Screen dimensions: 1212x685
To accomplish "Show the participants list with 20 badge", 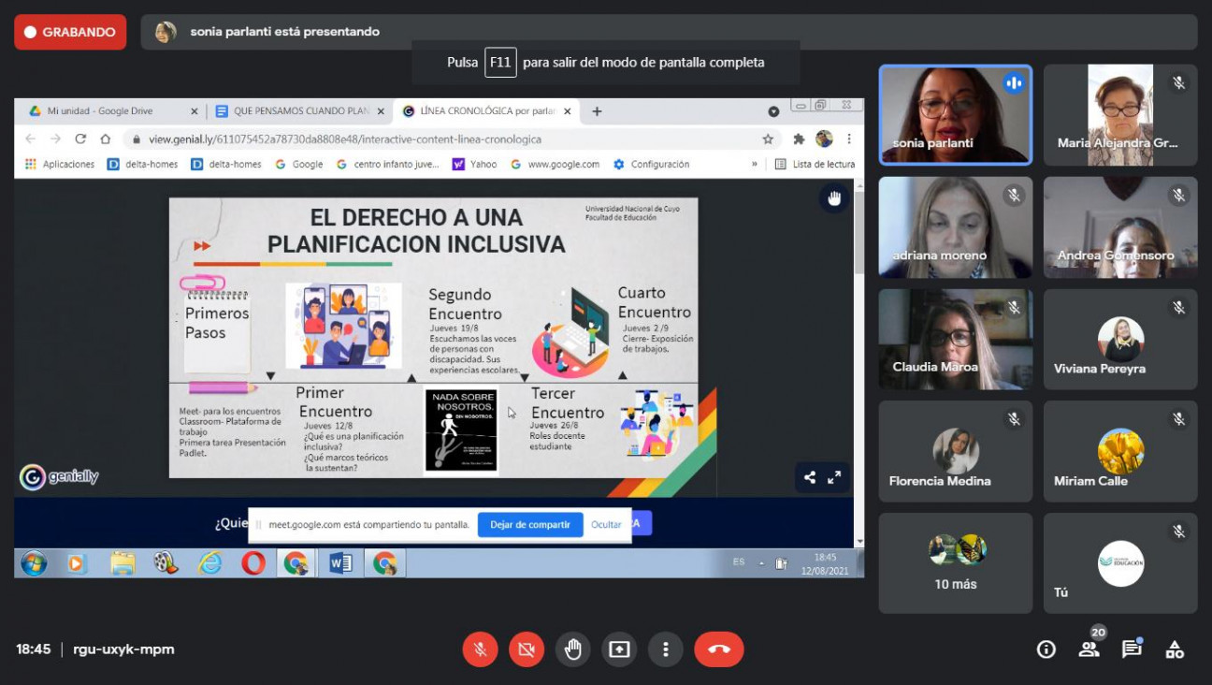I will [1089, 649].
